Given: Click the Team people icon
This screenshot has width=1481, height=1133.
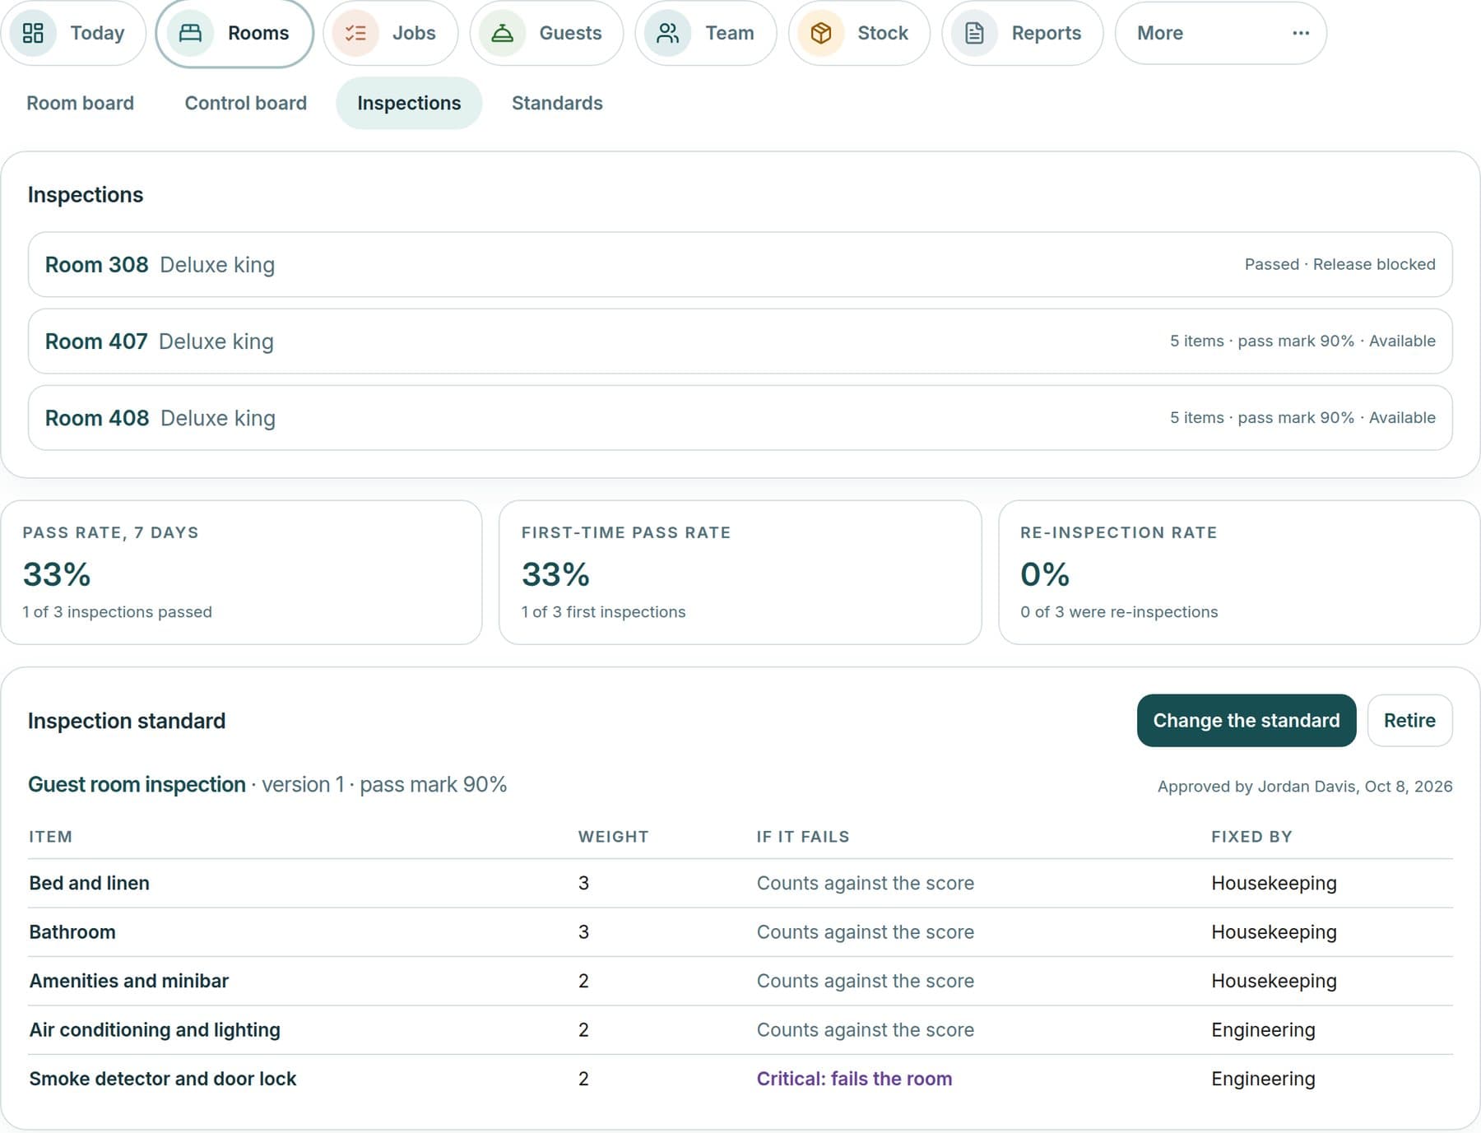Looking at the screenshot, I should (667, 33).
